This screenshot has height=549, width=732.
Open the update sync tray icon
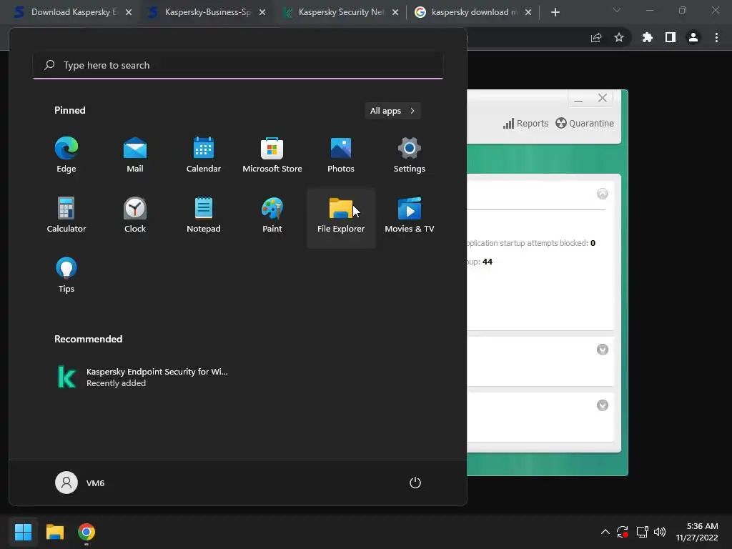[623, 532]
